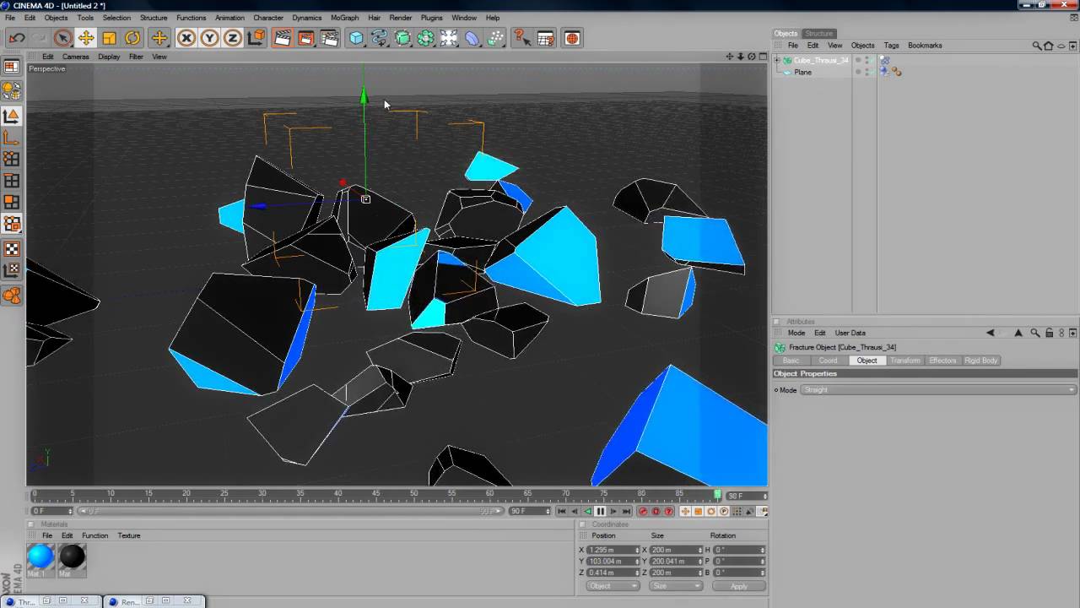The height and width of the screenshot is (608, 1080).
Task: Select the blue material swatch
Action: pyautogui.click(x=40, y=556)
